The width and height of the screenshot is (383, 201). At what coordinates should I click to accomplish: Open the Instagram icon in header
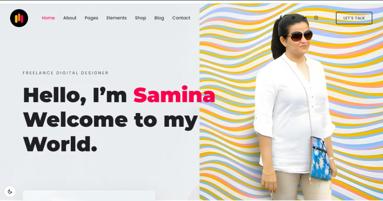point(316,18)
